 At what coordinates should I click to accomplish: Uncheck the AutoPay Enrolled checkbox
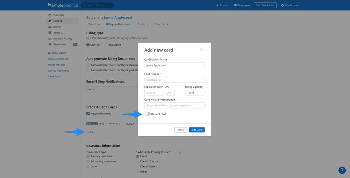tap(88, 114)
